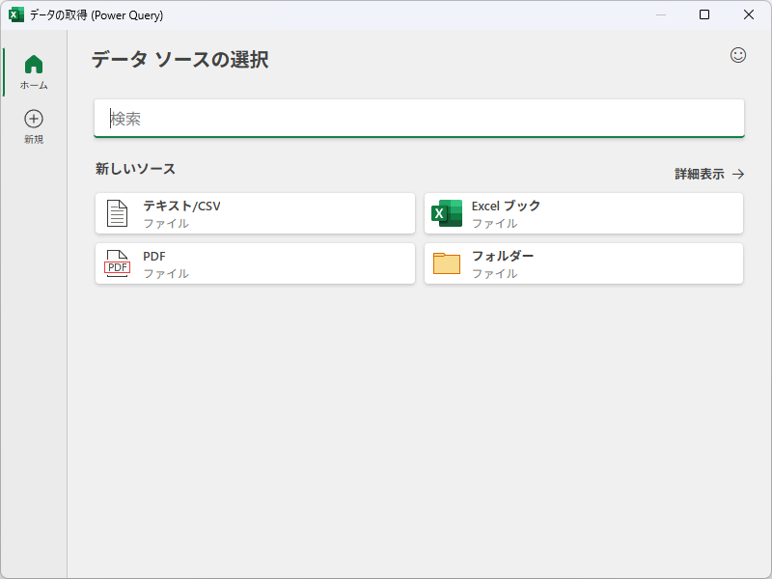Choose the Excel ブック source icon
772x579 pixels.
pyautogui.click(x=446, y=213)
